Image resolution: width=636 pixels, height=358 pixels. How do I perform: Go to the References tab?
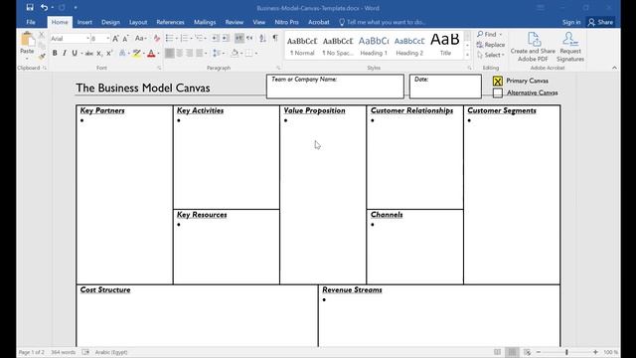pos(170,22)
